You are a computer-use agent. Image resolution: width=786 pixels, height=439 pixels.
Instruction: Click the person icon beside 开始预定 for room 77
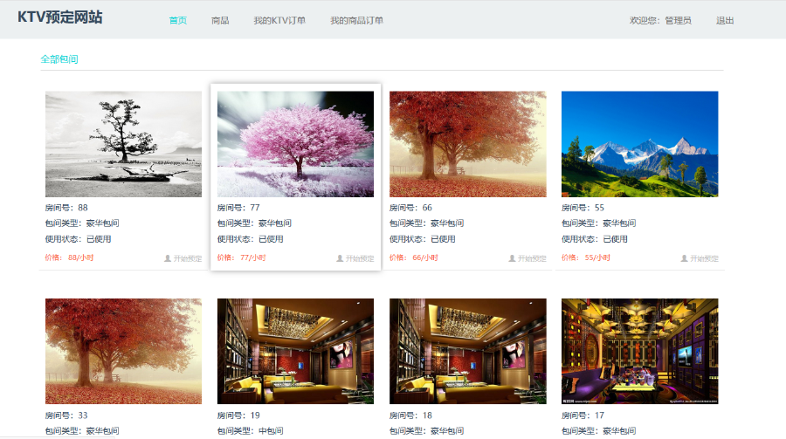(340, 258)
